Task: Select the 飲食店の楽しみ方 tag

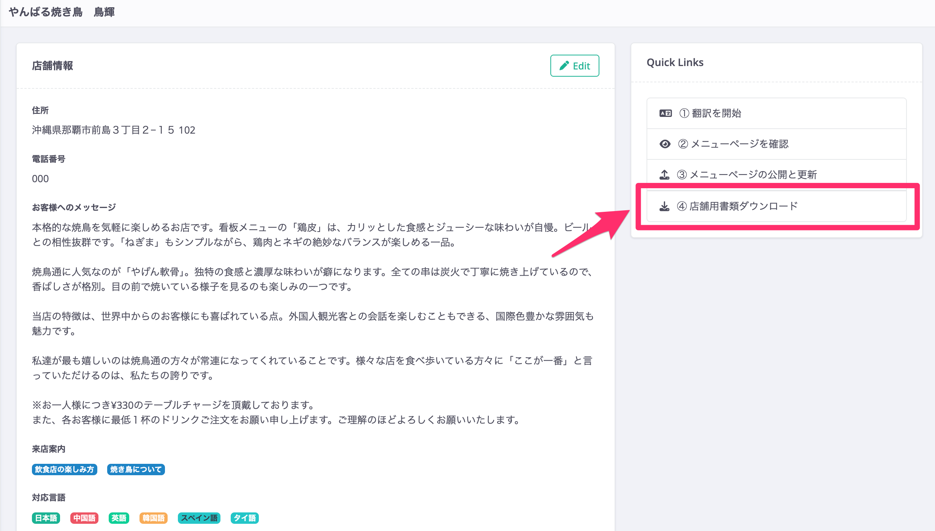Action: click(65, 470)
